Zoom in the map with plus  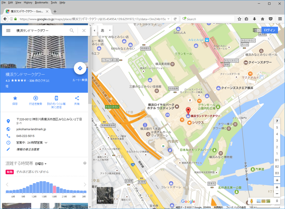[277, 187]
